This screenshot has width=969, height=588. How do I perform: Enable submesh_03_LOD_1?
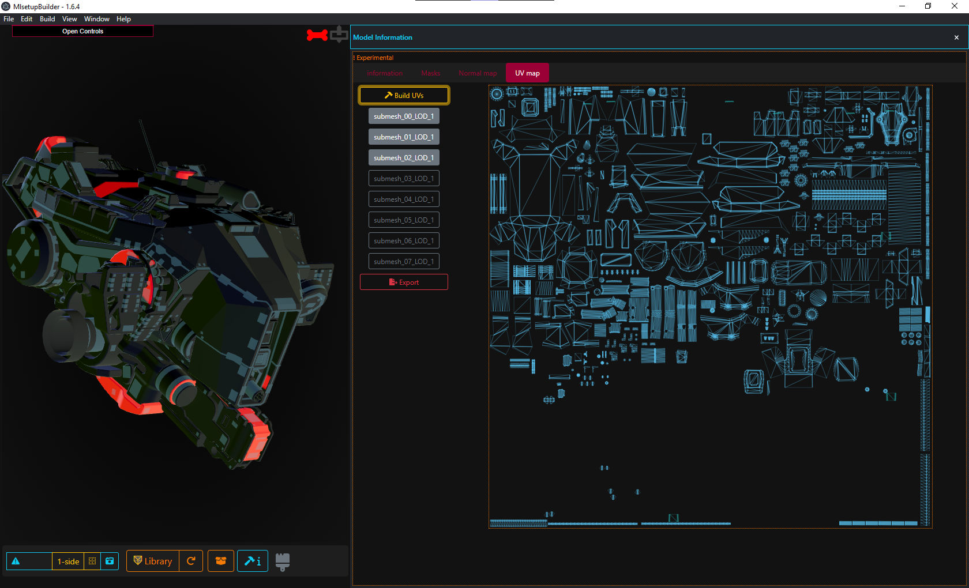404,178
